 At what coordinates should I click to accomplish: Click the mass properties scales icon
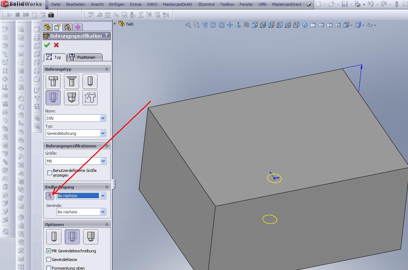pos(107,15)
